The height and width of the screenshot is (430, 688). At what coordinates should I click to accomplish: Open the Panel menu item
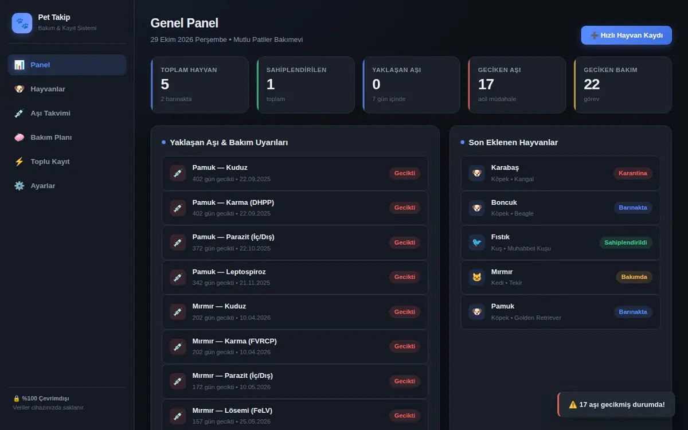click(x=67, y=65)
